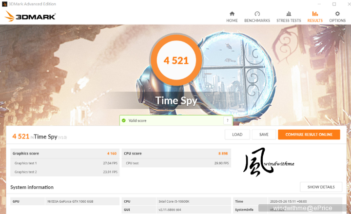
Task: Select the Results section
Action: tap(315, 17)
